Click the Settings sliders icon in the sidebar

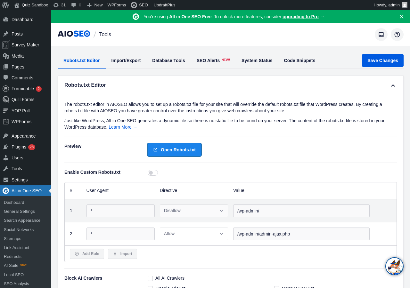pos(6,180)
